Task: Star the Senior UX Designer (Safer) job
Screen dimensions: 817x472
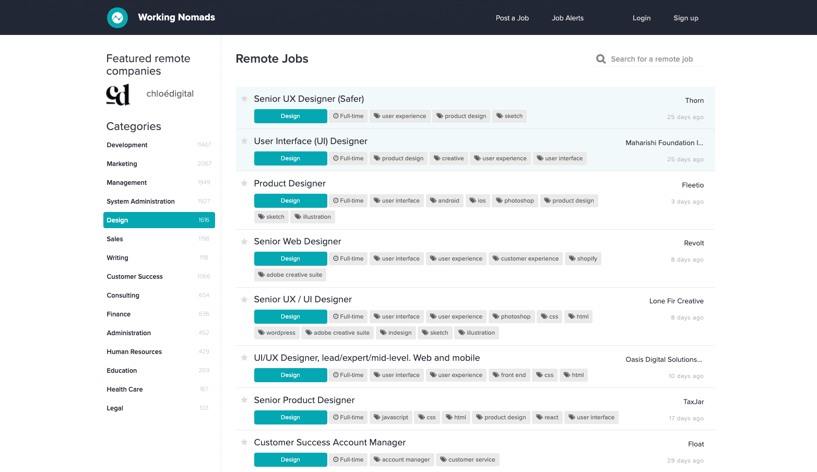Action: [x=244, y=98]
